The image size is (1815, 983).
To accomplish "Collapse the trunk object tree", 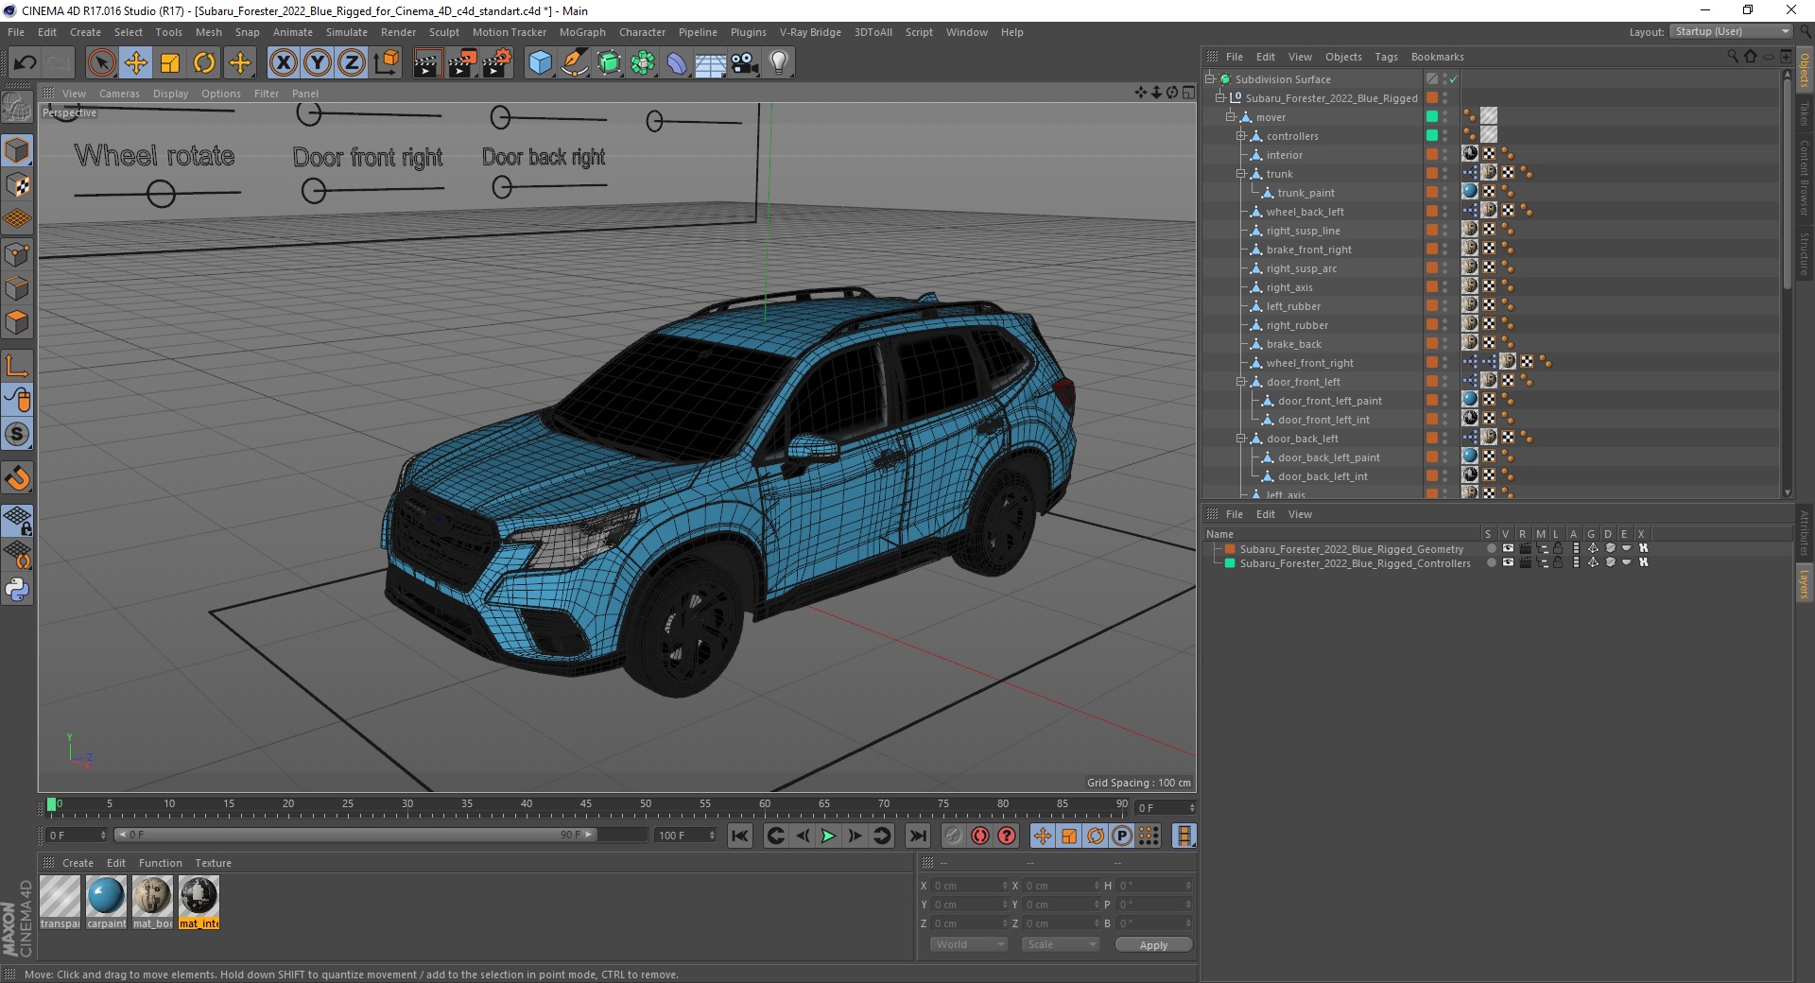I will coord(1241,174).
